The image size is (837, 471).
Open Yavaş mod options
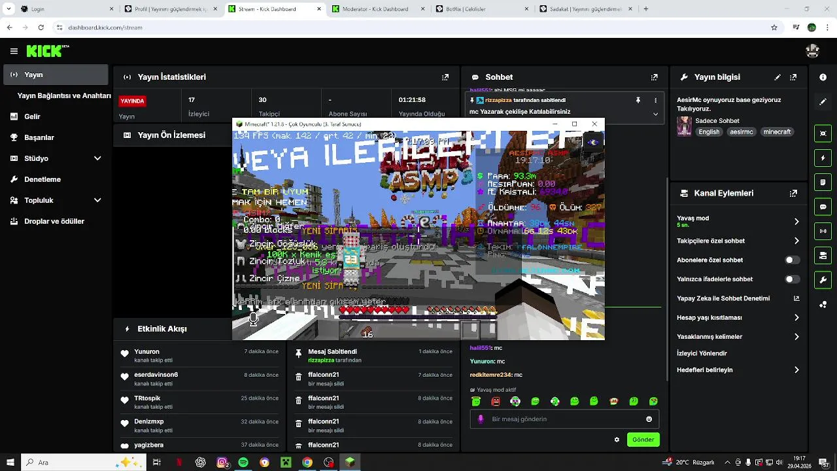pos(738,222)
